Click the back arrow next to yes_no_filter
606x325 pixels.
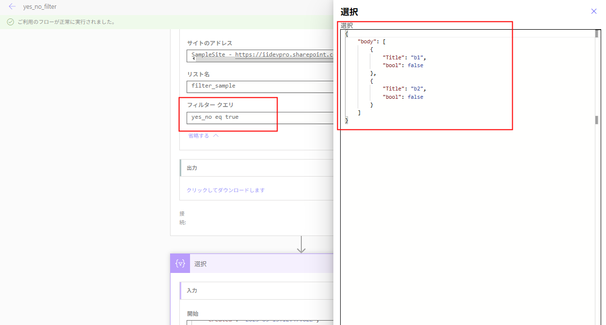click(x=12, y=6)
